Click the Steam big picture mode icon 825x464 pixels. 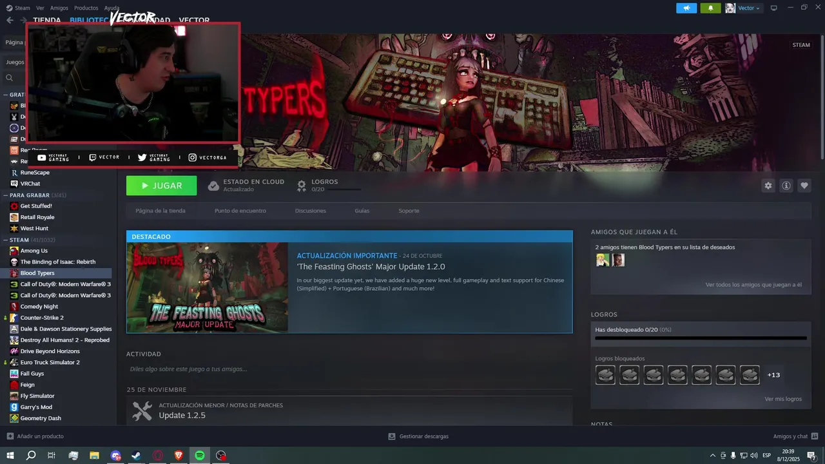click(x=774, y=8)
